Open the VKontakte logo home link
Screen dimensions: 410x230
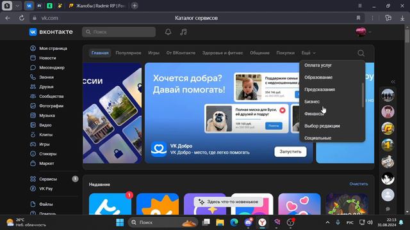tap(51, 32)
